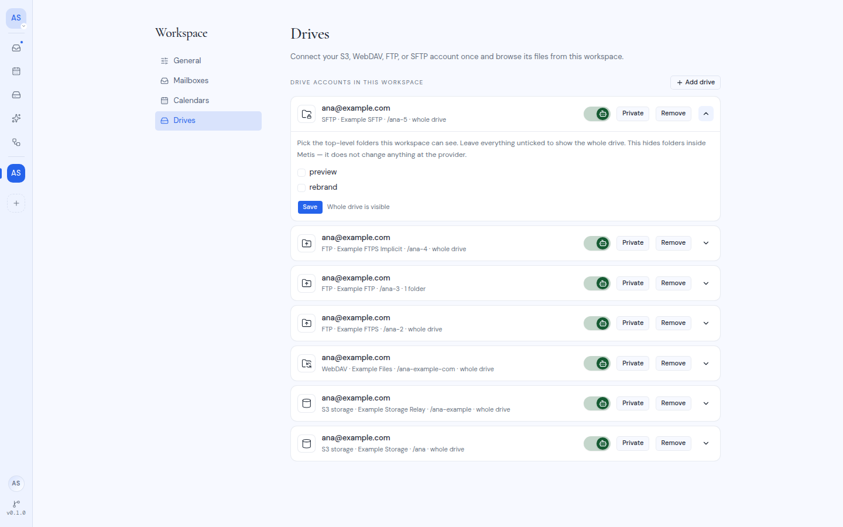Expand the FTPS Implicit /ana-4 drive
Viewport: 843px width, 527px height.
click(706, 243)
